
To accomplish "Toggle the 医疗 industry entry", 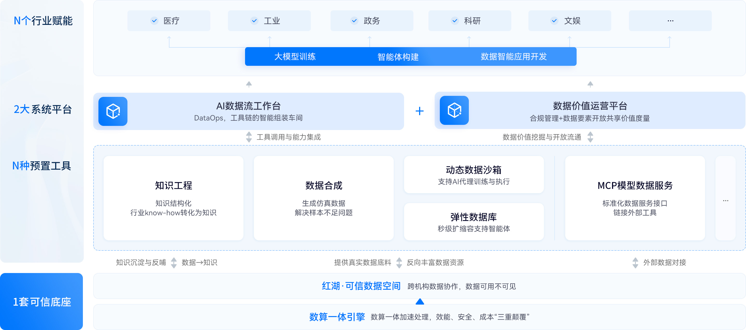I will pyautogui.click(x=169, y=20).
